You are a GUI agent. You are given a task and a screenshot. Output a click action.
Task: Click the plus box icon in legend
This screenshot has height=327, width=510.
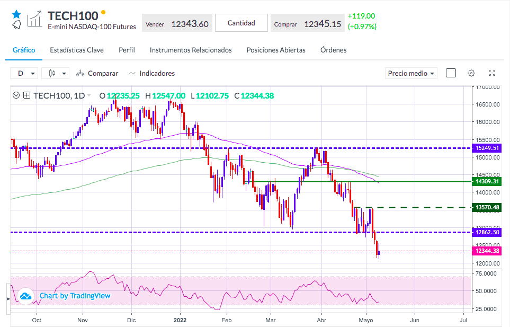coord(26,95)
